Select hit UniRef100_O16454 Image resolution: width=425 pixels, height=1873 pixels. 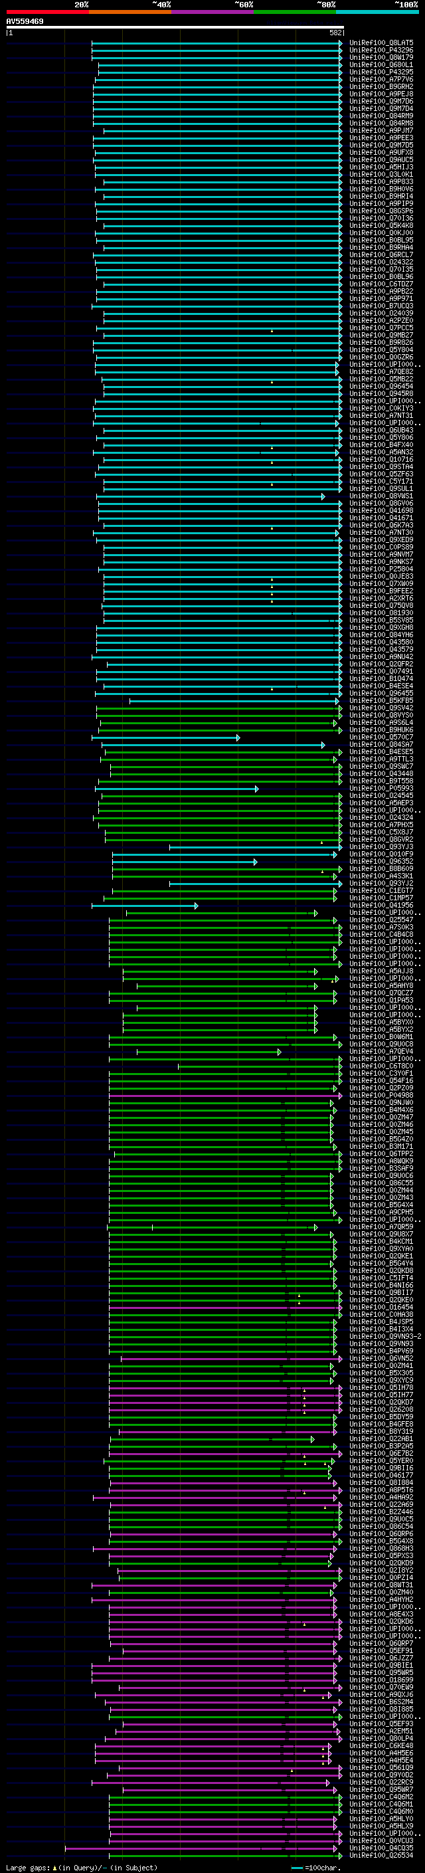click(x=381, y=1307)
